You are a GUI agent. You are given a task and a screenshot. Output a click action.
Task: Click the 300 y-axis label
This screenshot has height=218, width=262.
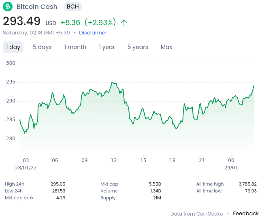pos(11,63)
